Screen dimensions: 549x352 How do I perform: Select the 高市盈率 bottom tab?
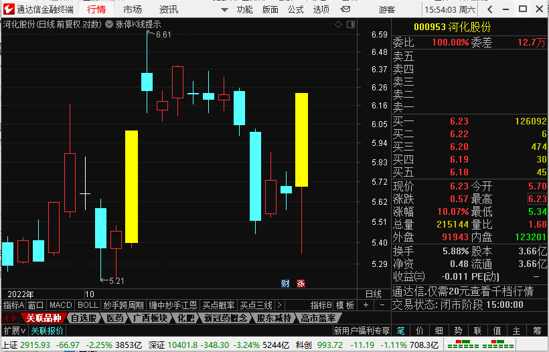click(x=318, y=318)
